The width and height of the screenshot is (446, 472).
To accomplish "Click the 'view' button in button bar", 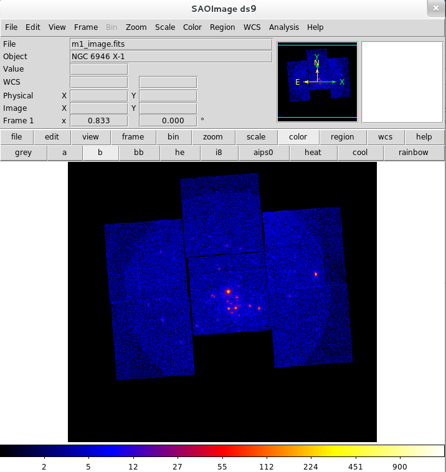I will point(90,136).
